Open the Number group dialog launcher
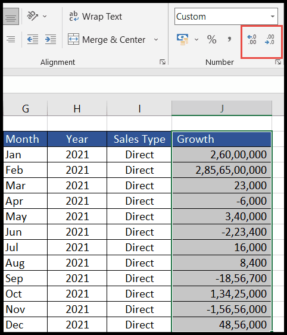 pos(278,62)
